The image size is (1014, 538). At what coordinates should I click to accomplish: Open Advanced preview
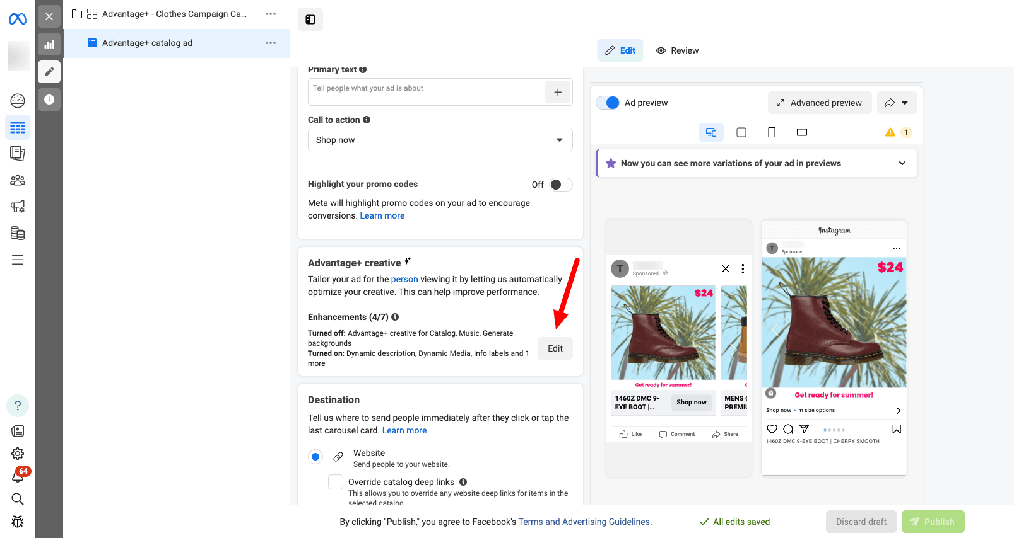pyautogui.click(x=819, y=103)
